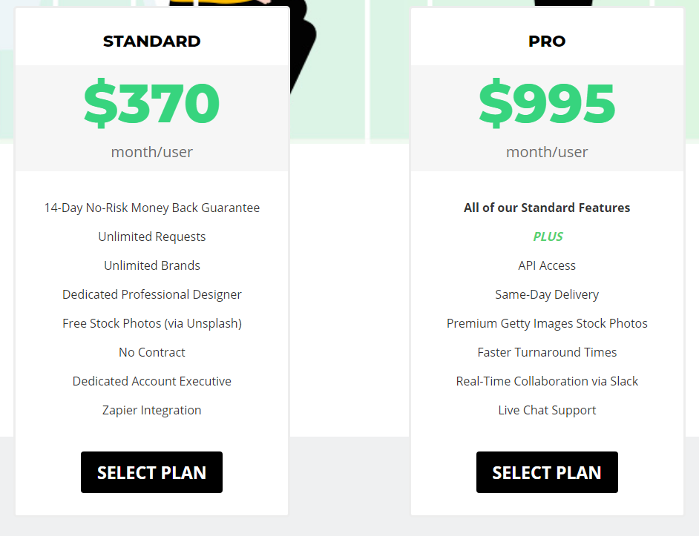Select the No Contract feature text
699x536 pixels.
pos(151,352)
